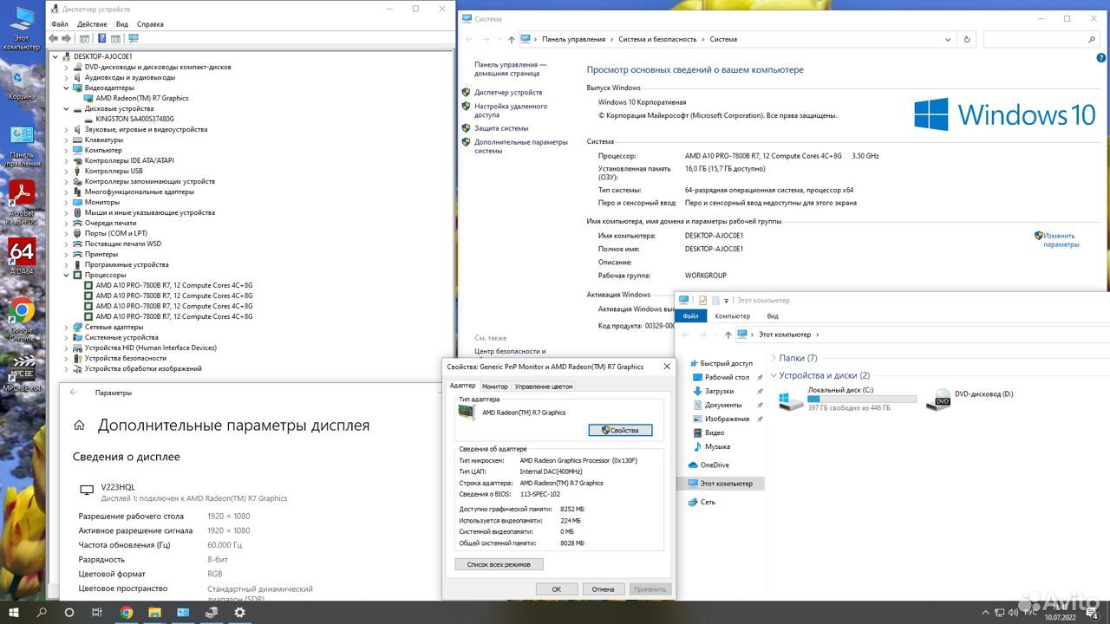The image size is (1110, 624).
Task: Open Chrome from the taskbar
Action: [x=127, y=612]
